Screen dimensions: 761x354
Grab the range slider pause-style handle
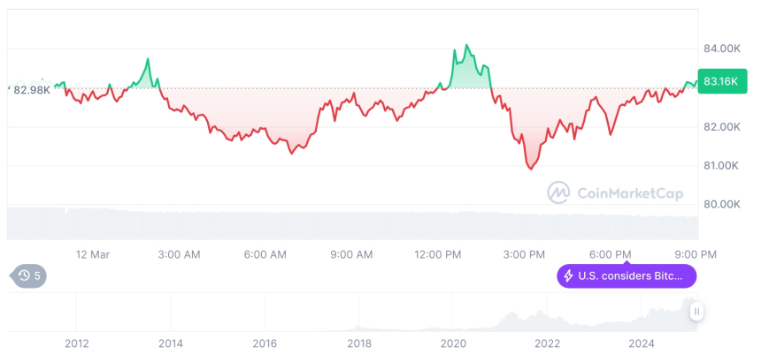697,312
